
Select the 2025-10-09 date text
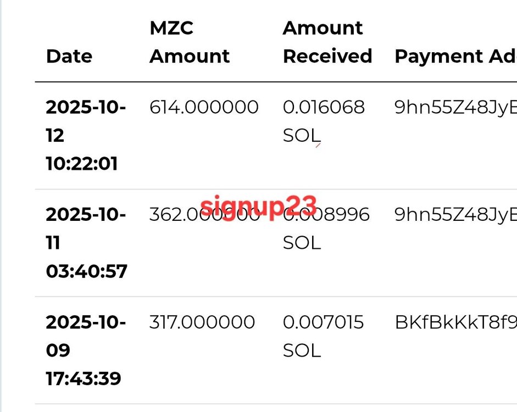click(86, 336)
